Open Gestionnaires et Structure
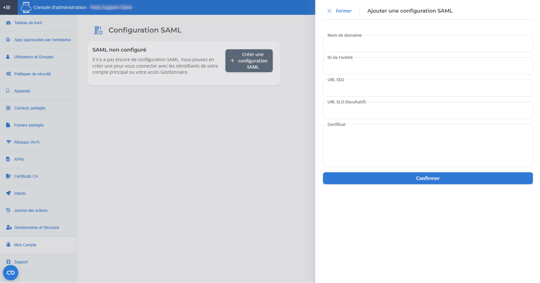This screenshot has height=283, width=540. (x=37, y=228)
